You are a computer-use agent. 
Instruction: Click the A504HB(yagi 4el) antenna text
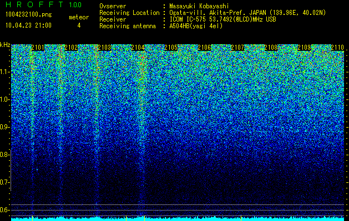196,26
